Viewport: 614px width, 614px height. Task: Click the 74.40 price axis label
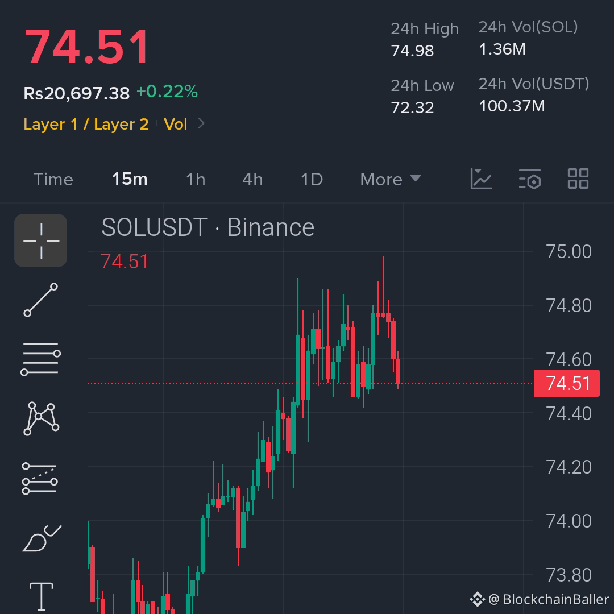coord(569,413)
